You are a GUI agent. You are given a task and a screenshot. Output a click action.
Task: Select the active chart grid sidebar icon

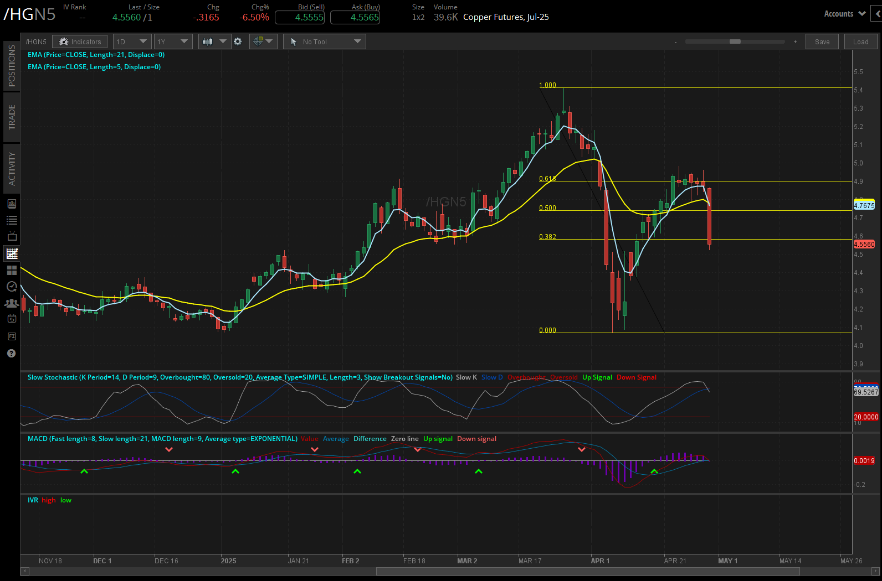click(x=12, y=253)
